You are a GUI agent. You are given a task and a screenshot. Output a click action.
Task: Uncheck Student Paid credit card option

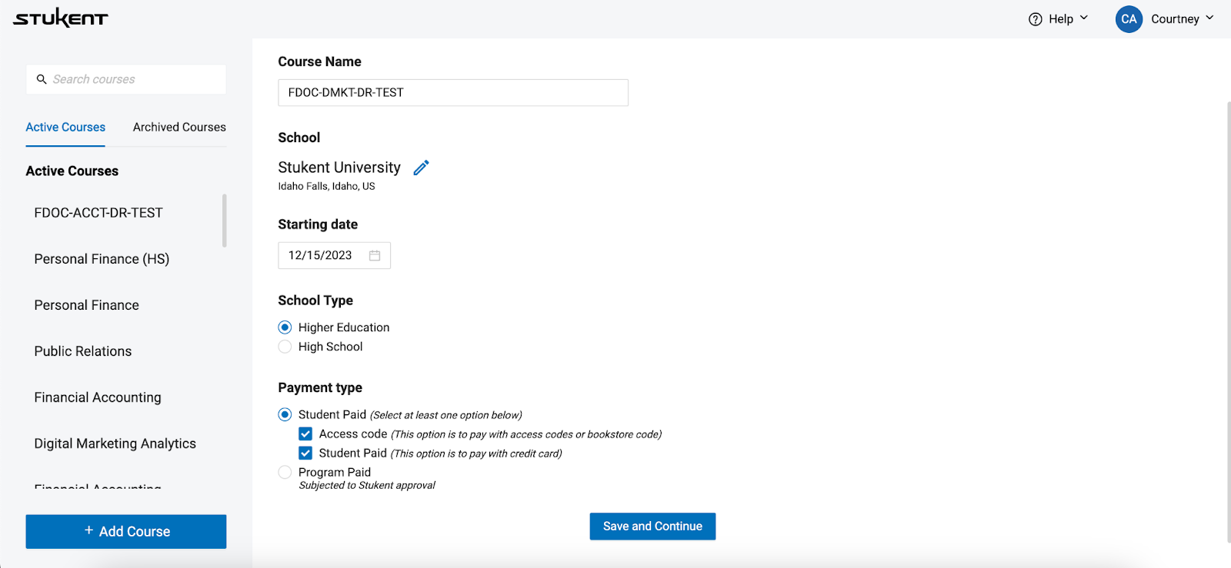tap(305, 453)
